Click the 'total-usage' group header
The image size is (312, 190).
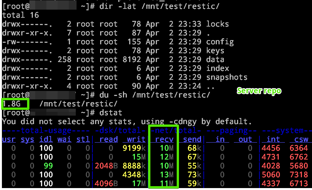point(46,131)
